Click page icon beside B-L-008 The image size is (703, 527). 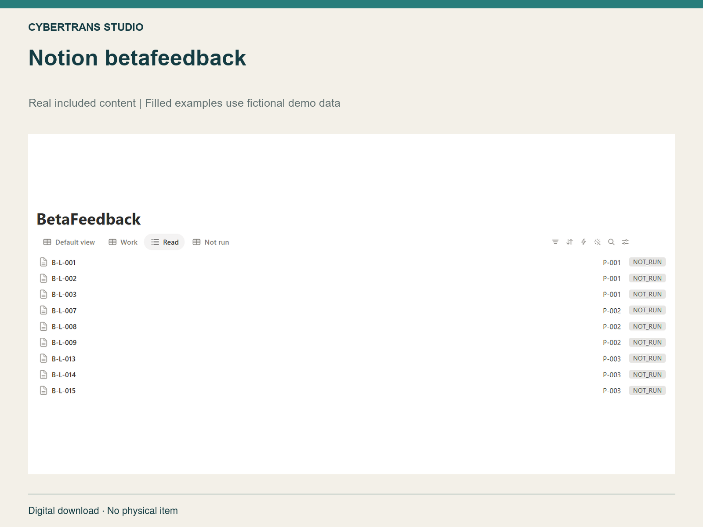coord(43,326)
